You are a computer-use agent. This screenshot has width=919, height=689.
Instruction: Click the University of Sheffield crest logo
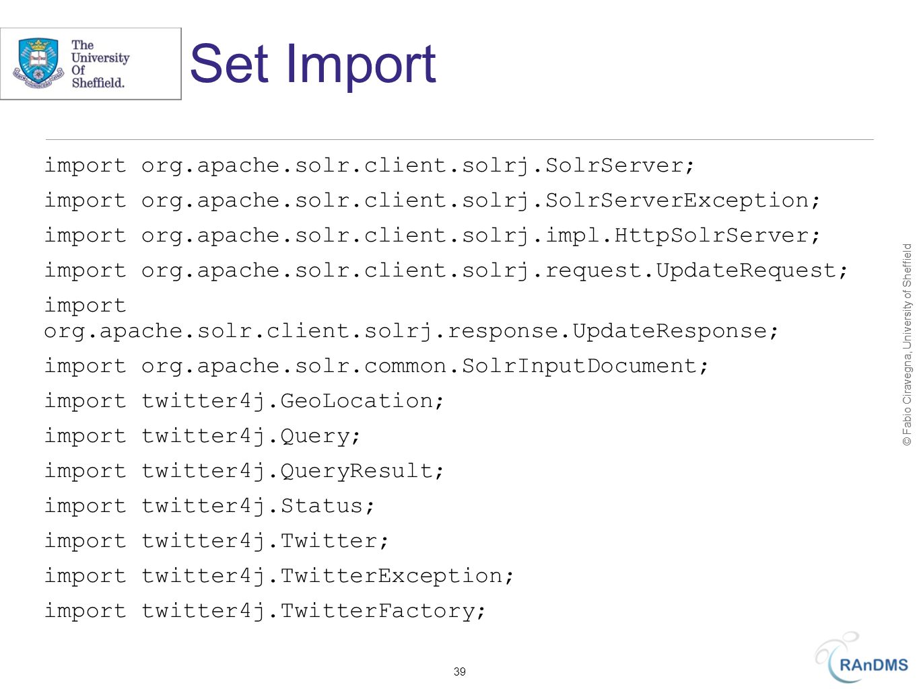(x=38, y=64)
